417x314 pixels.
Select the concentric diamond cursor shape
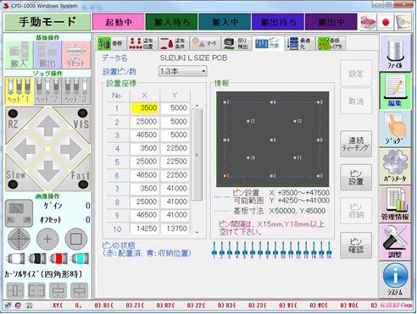[19, 239]
